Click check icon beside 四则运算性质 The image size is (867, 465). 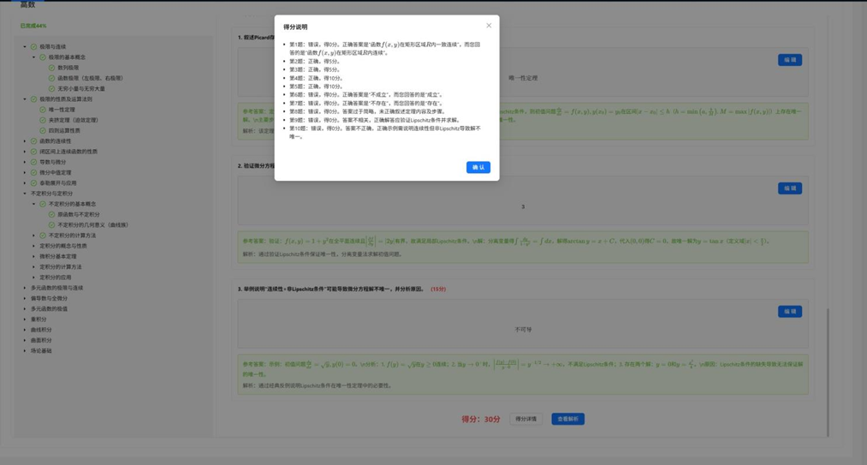click(43, 131)
